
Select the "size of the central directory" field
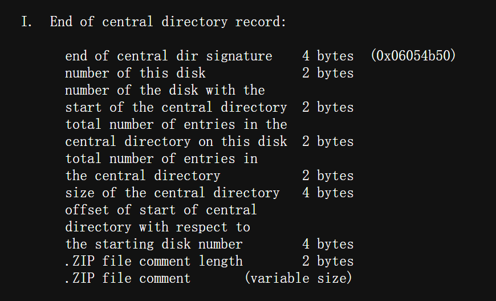coord(172,193)
